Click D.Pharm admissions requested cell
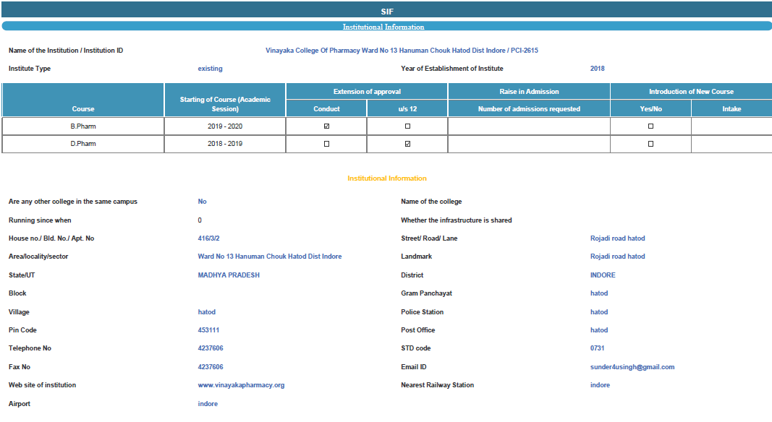Viewport: 772px width, 422px height. pyautogui.click(x=529, y=144)
